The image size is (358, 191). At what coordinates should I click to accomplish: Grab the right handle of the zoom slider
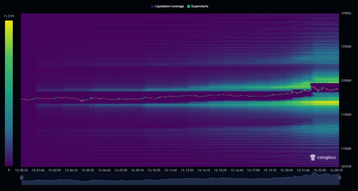(x=339, y=178)
